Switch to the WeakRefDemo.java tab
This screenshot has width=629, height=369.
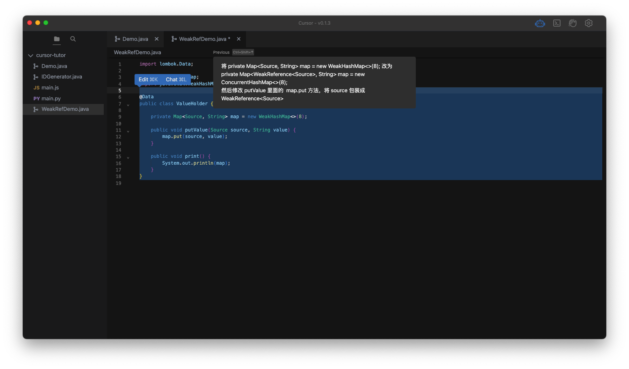(x=202, y=39)
